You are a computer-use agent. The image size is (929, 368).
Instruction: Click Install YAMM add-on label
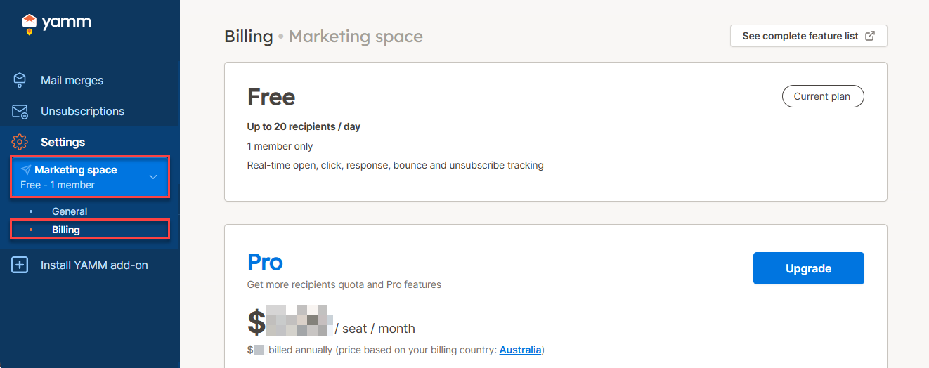point(94,265)
